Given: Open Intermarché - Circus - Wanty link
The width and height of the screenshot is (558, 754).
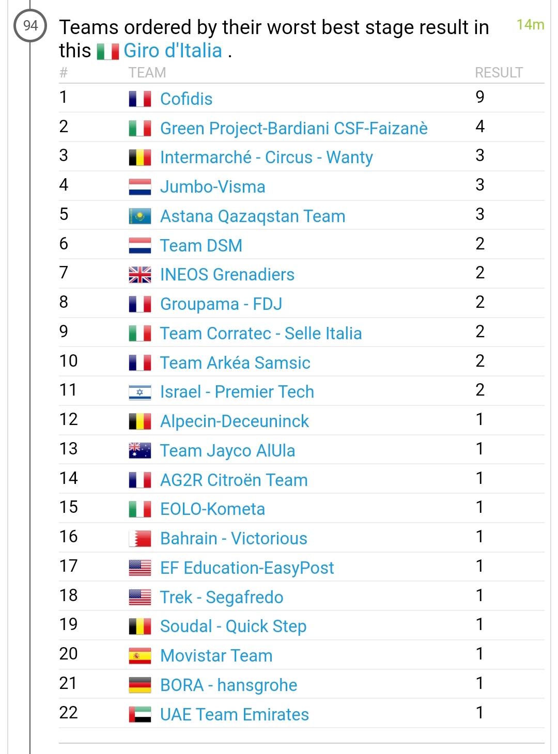Looking at the screenshot, I should coord(267,158).
